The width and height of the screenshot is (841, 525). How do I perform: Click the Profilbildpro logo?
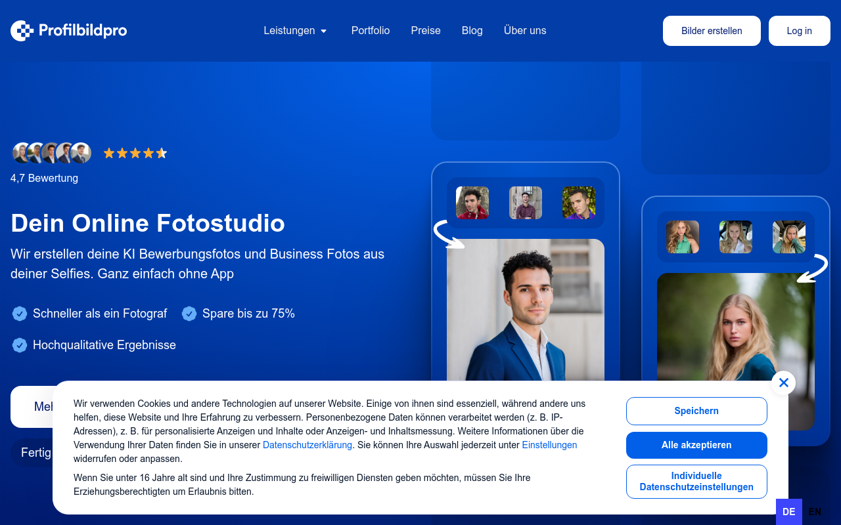(69, 30)
